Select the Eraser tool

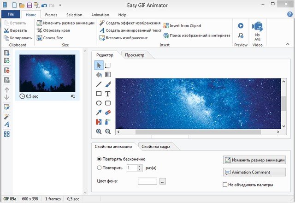(108, 113)
